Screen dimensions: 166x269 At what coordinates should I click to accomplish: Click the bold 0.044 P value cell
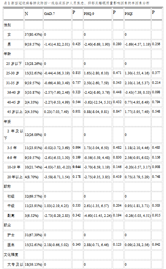[x=77, y=167]
